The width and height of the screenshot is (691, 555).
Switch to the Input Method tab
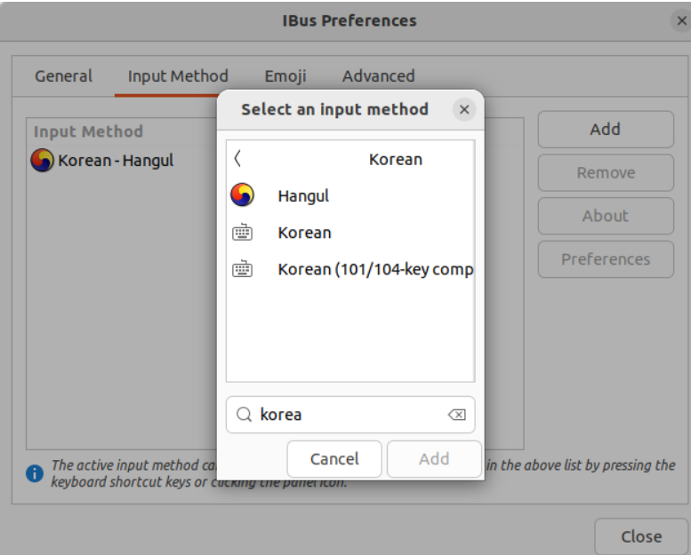178,76
